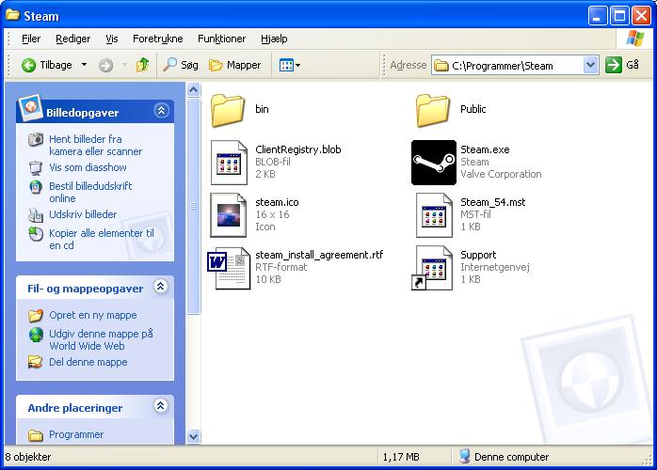
Task: Click Udgiv denne mappe på World Wide Web
Action: [x=101, y=339]
